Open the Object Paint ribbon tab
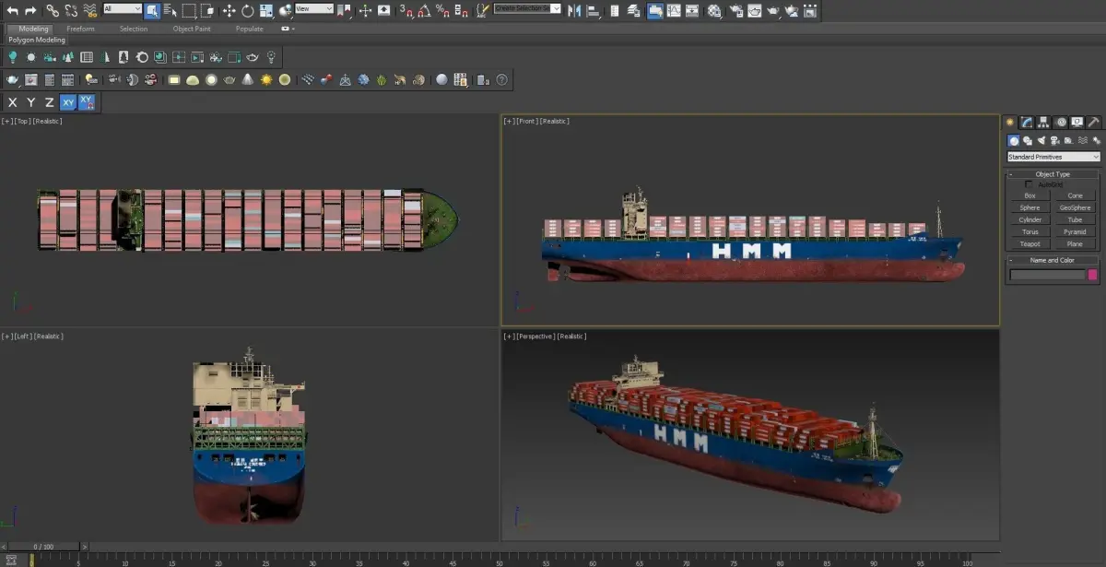 click(x=192, y=29)
